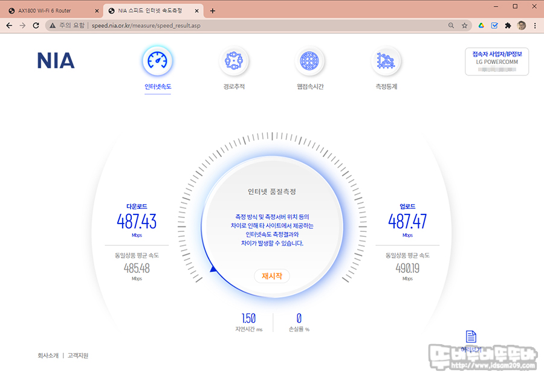Close the AX1800 Wi-Fi 6 Router tab
Viewport: 544px width, 375px height.
click(97, 11)
